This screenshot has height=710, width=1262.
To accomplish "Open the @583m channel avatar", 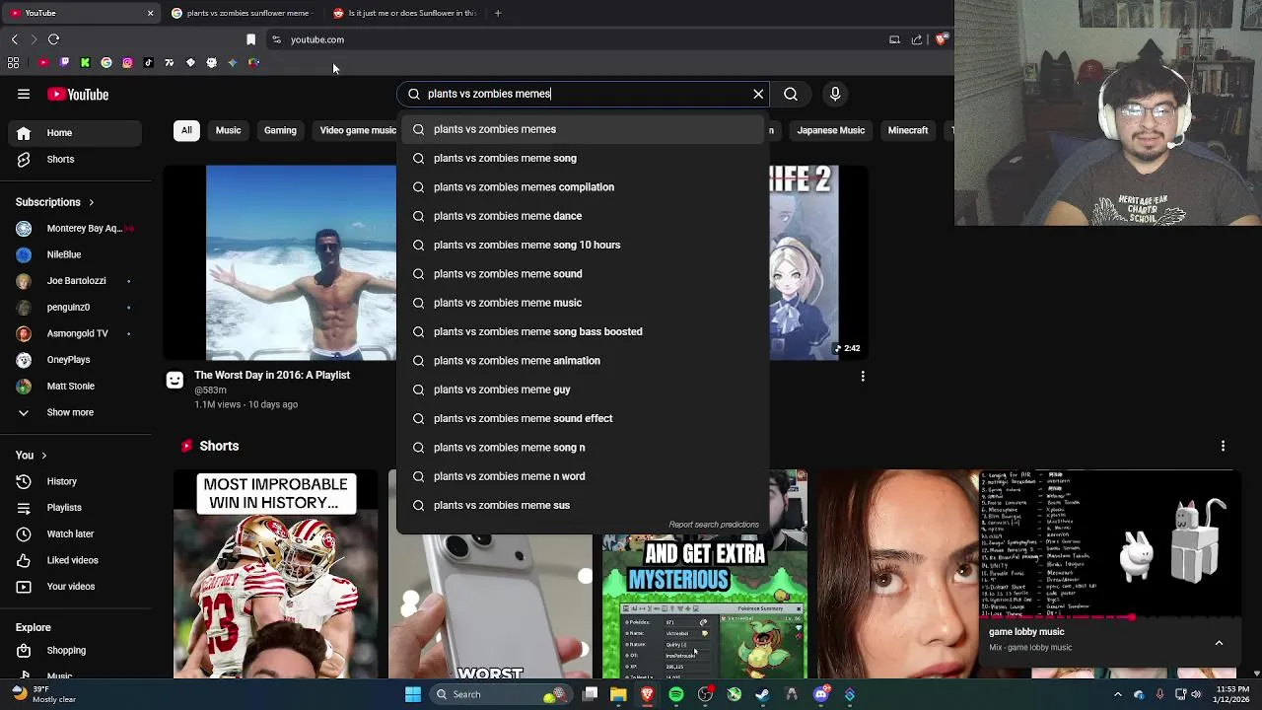I will (175, 381).
